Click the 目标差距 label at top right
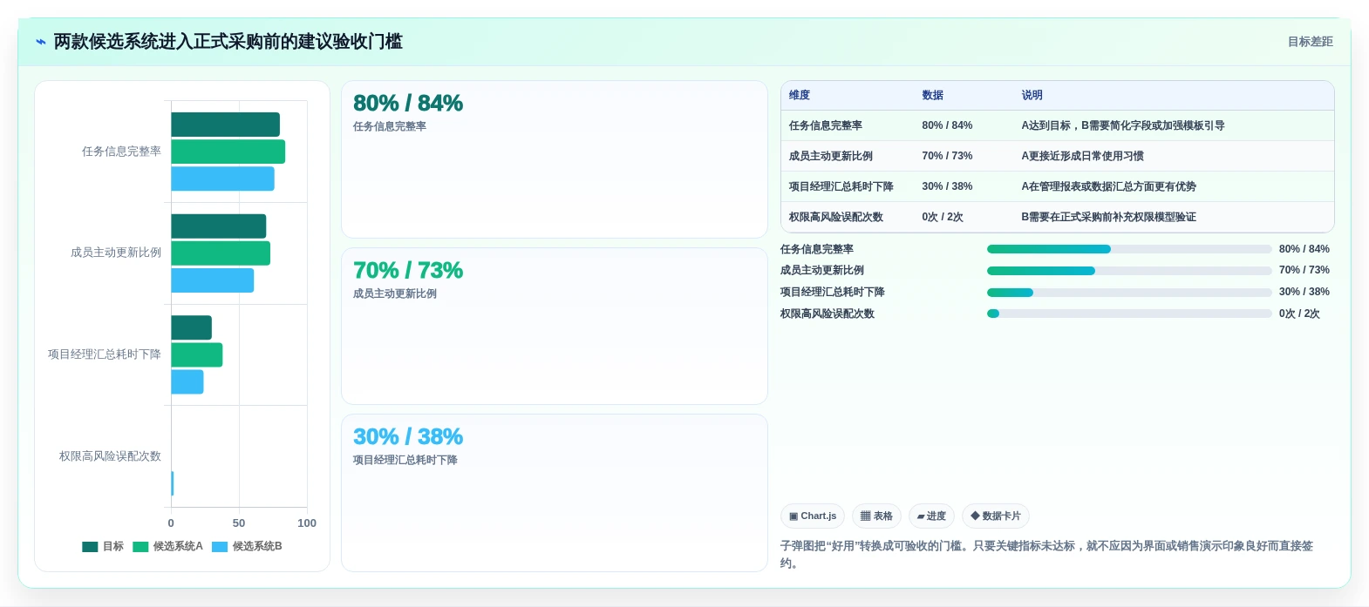The height and width of the screenshot is (607, 1369). (1311, 42)
